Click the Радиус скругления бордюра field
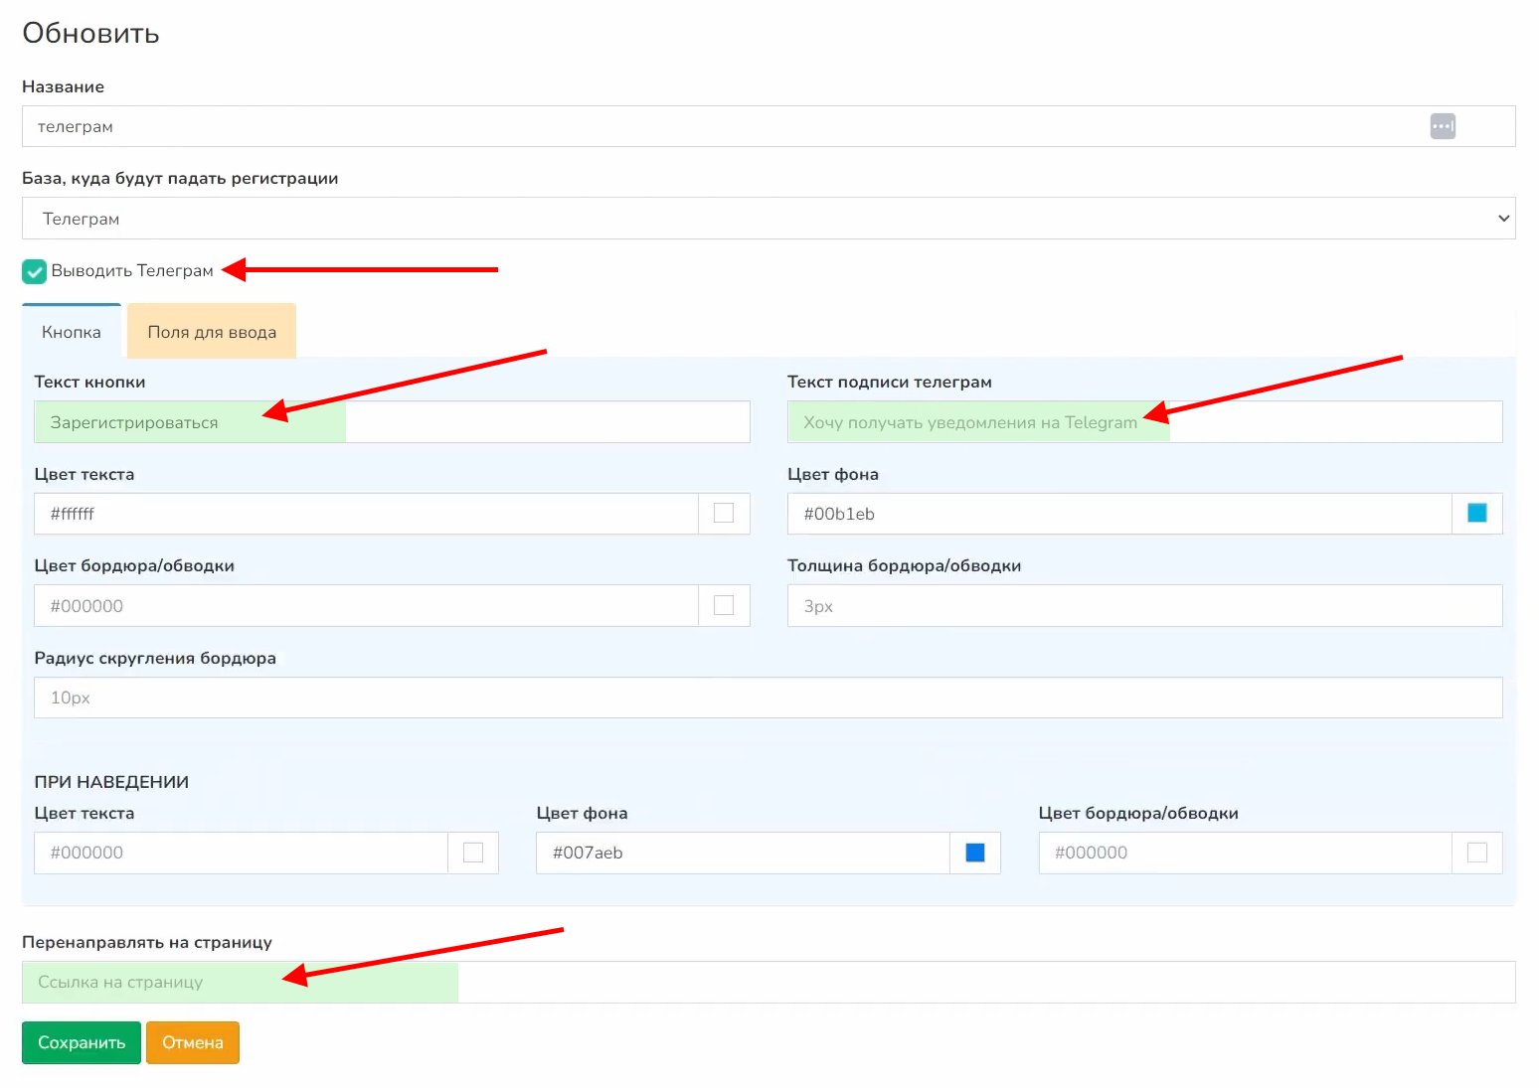The image size is (1539, 1088). [x=768, y=698]
